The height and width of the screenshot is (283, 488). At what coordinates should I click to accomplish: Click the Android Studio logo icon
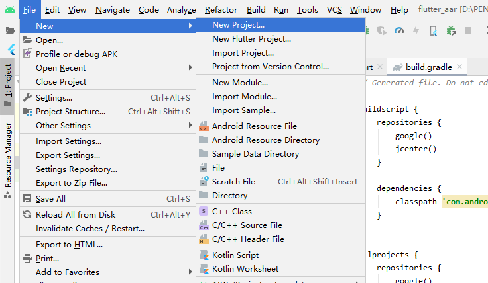click(x=9, y=10)
